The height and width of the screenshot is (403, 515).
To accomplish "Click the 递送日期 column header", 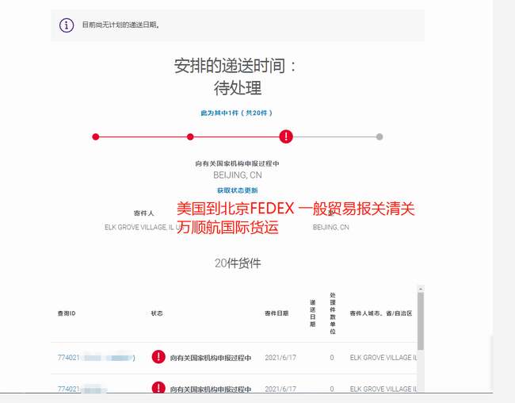I will pos(312,313).
